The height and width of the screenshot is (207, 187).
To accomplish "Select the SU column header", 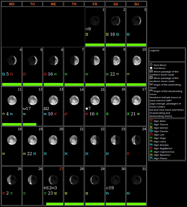I will [136, 4].
